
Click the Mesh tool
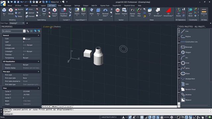pyautogui.click(x=91, y=11)
